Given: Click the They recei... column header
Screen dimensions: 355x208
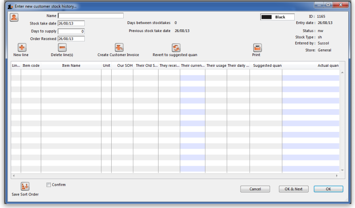Looking at the screenshot, I should click(169, 65).
